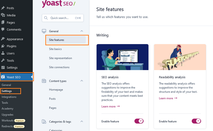Click the 'Readability analysis' card title
213x131 pixels.
(x=172, y=77)
